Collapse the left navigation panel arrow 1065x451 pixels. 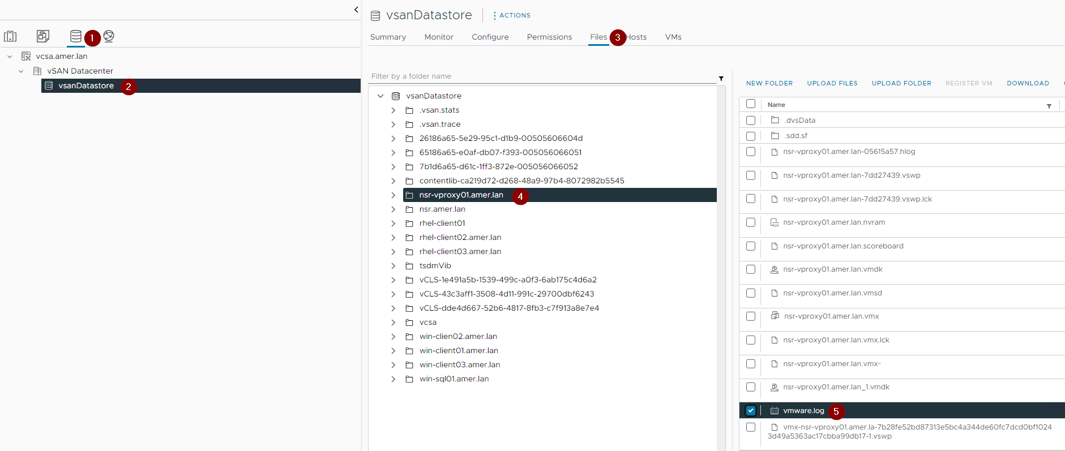[356, 10]
